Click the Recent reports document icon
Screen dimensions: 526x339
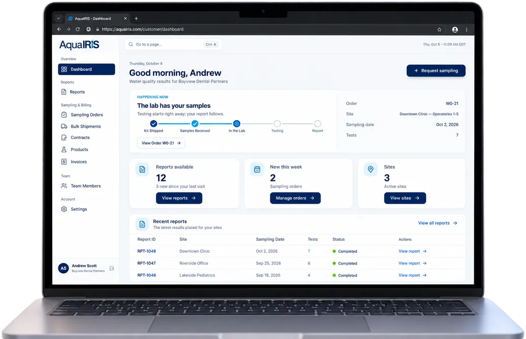pyautogui.click(x=142, y=224)
